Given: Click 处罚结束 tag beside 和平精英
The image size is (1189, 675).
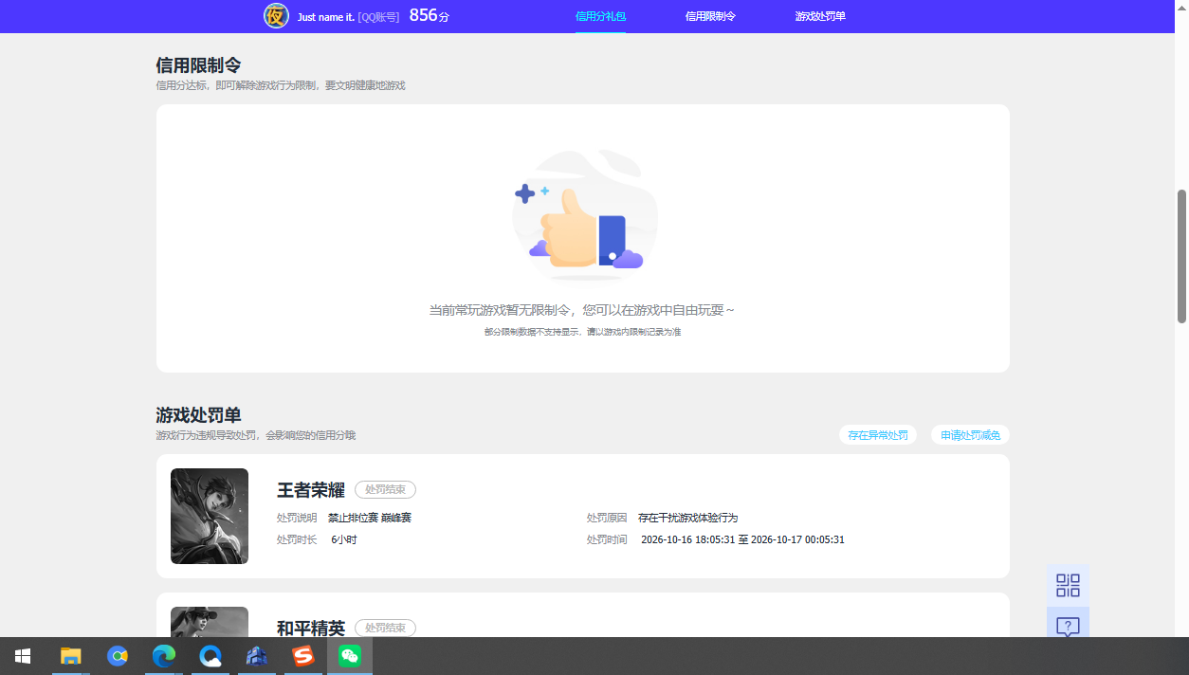Looking at the screenshot, I should pyautogui.click(x=385, y=628).
